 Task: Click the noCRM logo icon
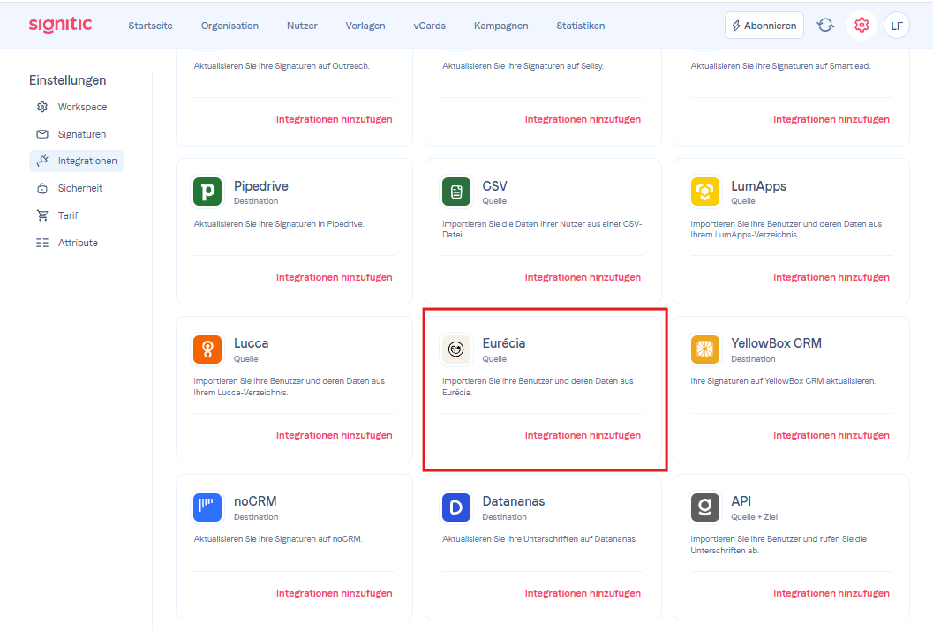(x=207, y=507)
